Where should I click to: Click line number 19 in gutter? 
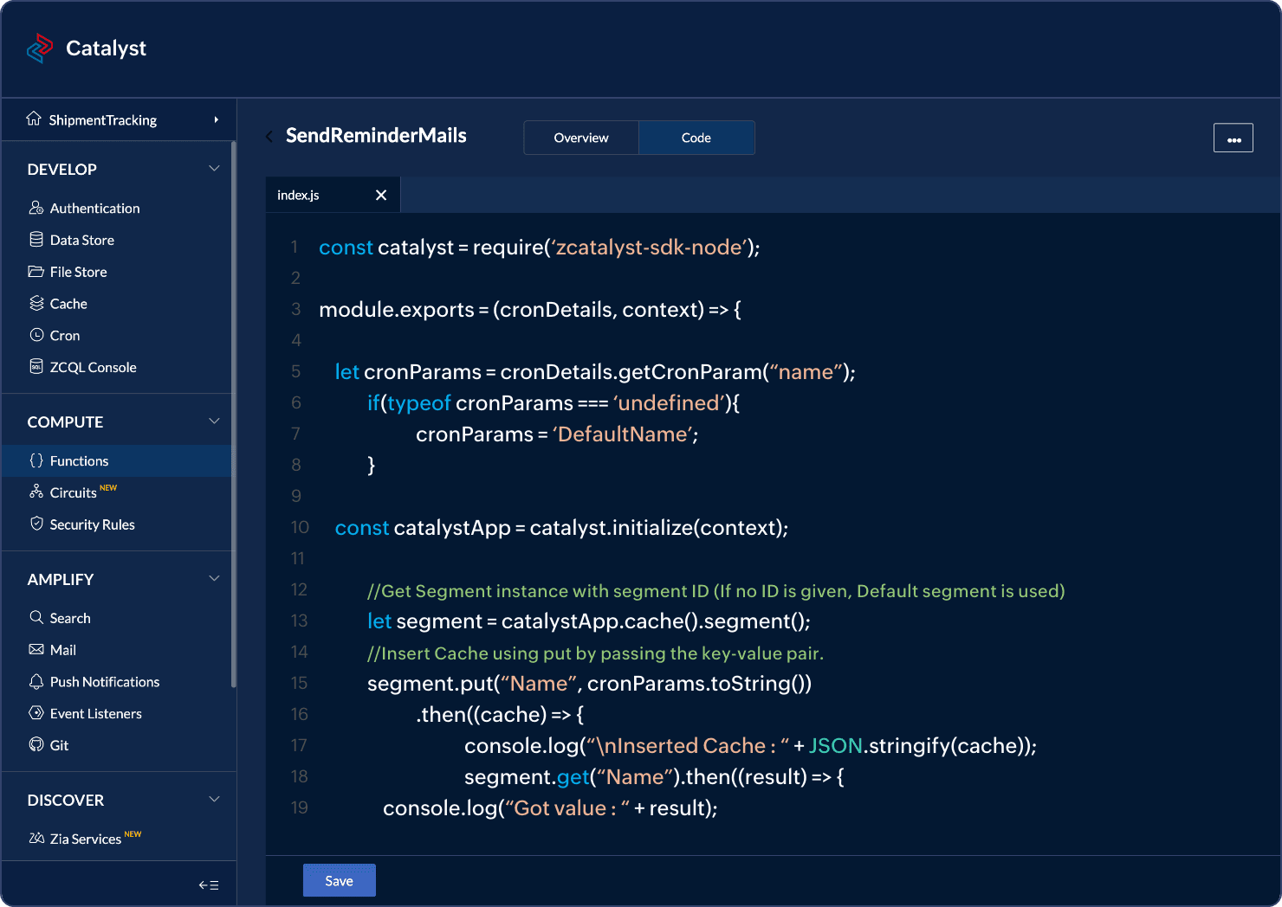[300, 807]
